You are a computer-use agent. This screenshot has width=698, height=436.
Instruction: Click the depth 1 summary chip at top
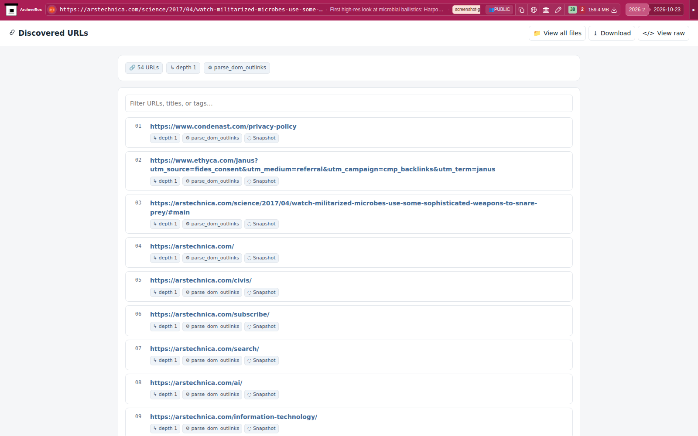click(x=183, y=68)
